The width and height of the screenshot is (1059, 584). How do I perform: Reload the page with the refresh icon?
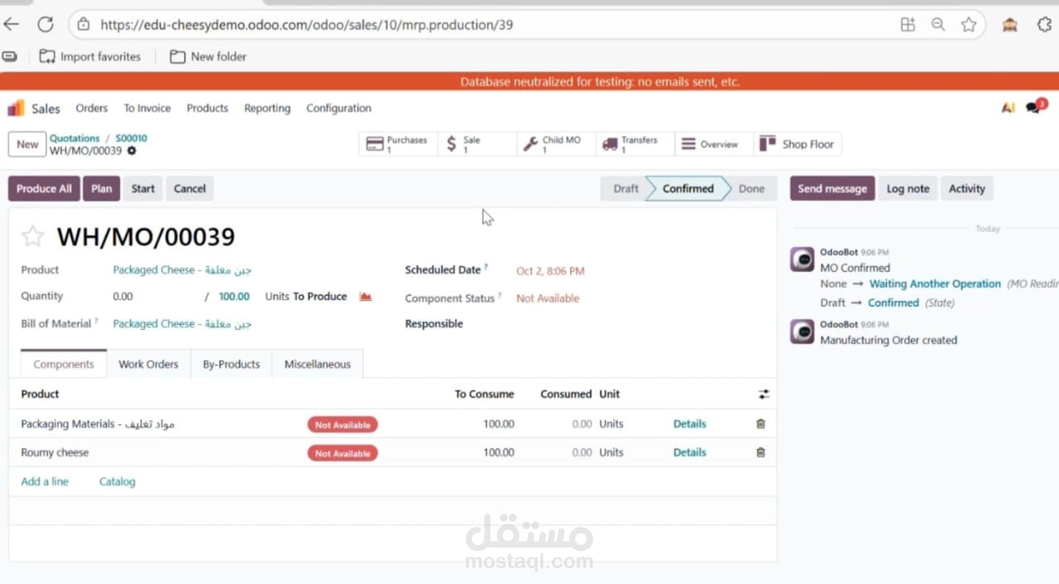click(46, 25)
